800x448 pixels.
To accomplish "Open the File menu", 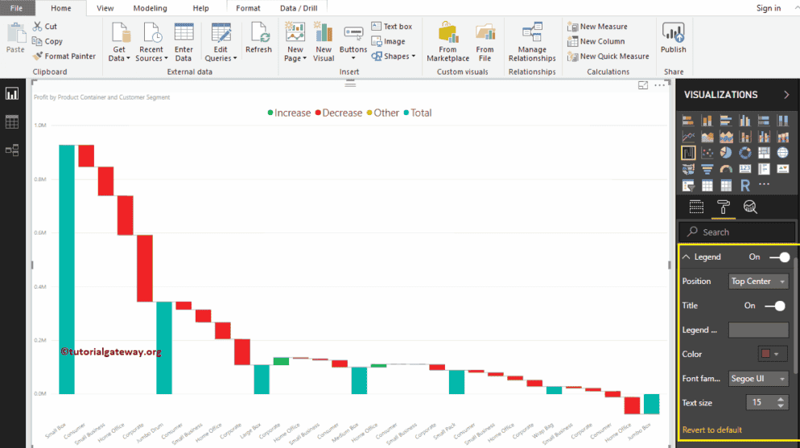I will pyautogui.click(x=16, y=8).
